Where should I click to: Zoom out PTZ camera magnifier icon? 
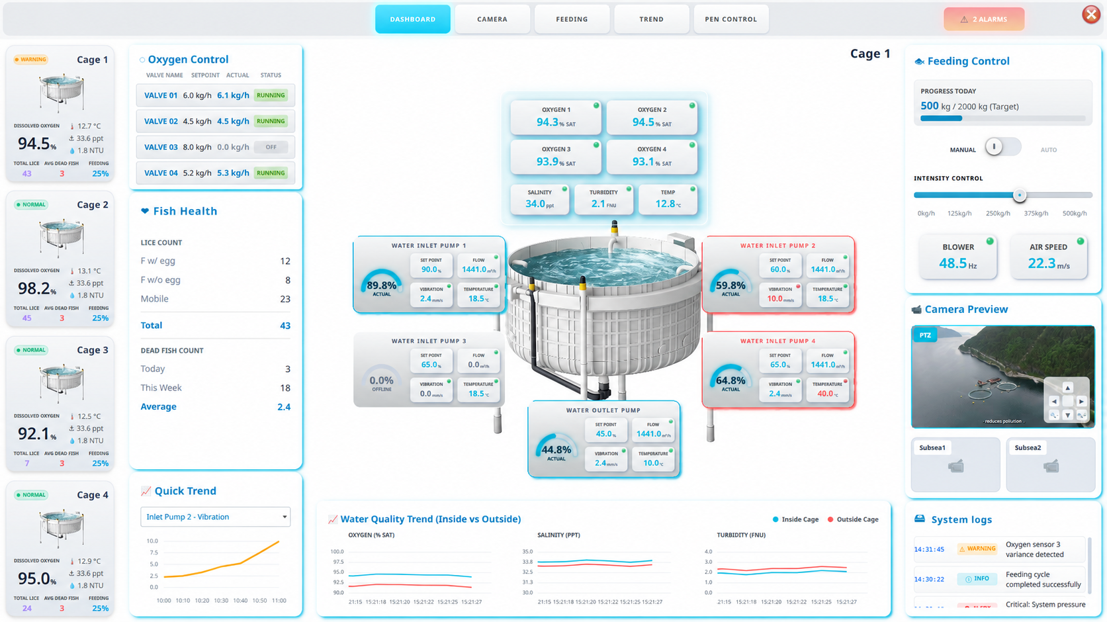[1054, 415]
